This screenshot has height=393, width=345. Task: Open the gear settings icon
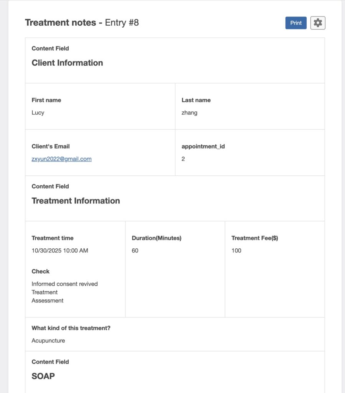(318, 23)
